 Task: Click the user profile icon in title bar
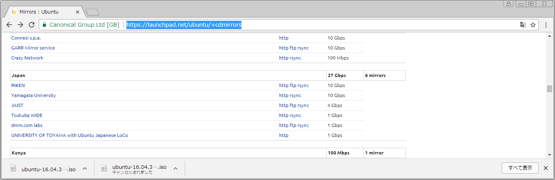pyautogui.click(x=509, y=4)
